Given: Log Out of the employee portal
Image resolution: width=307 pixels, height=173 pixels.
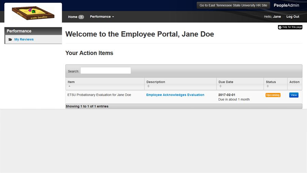Looking at the screenshot, I should [x=293, y=17].
